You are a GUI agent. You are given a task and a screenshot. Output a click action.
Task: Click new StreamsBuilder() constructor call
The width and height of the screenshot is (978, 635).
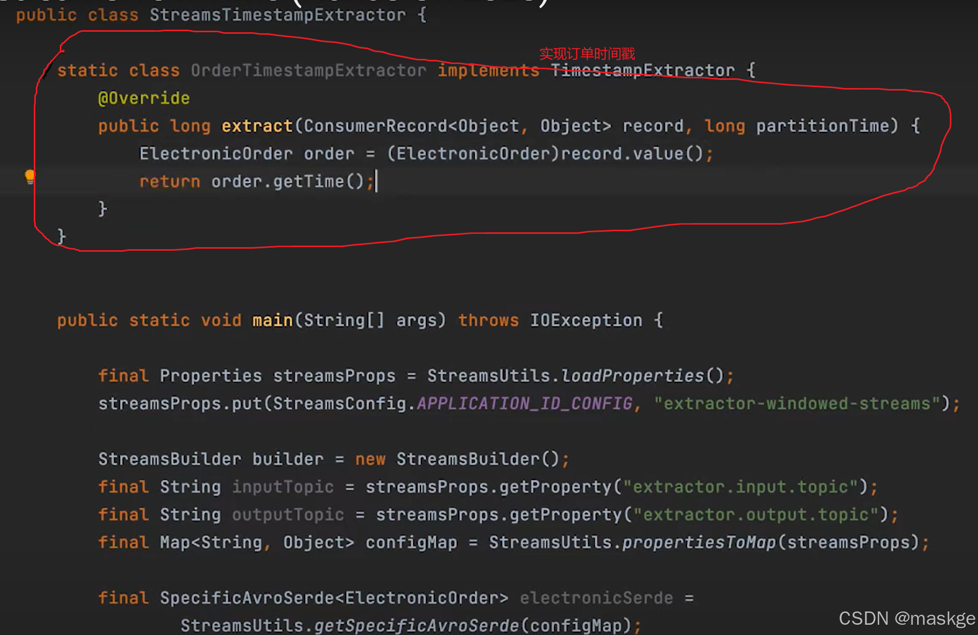point(457,459)
